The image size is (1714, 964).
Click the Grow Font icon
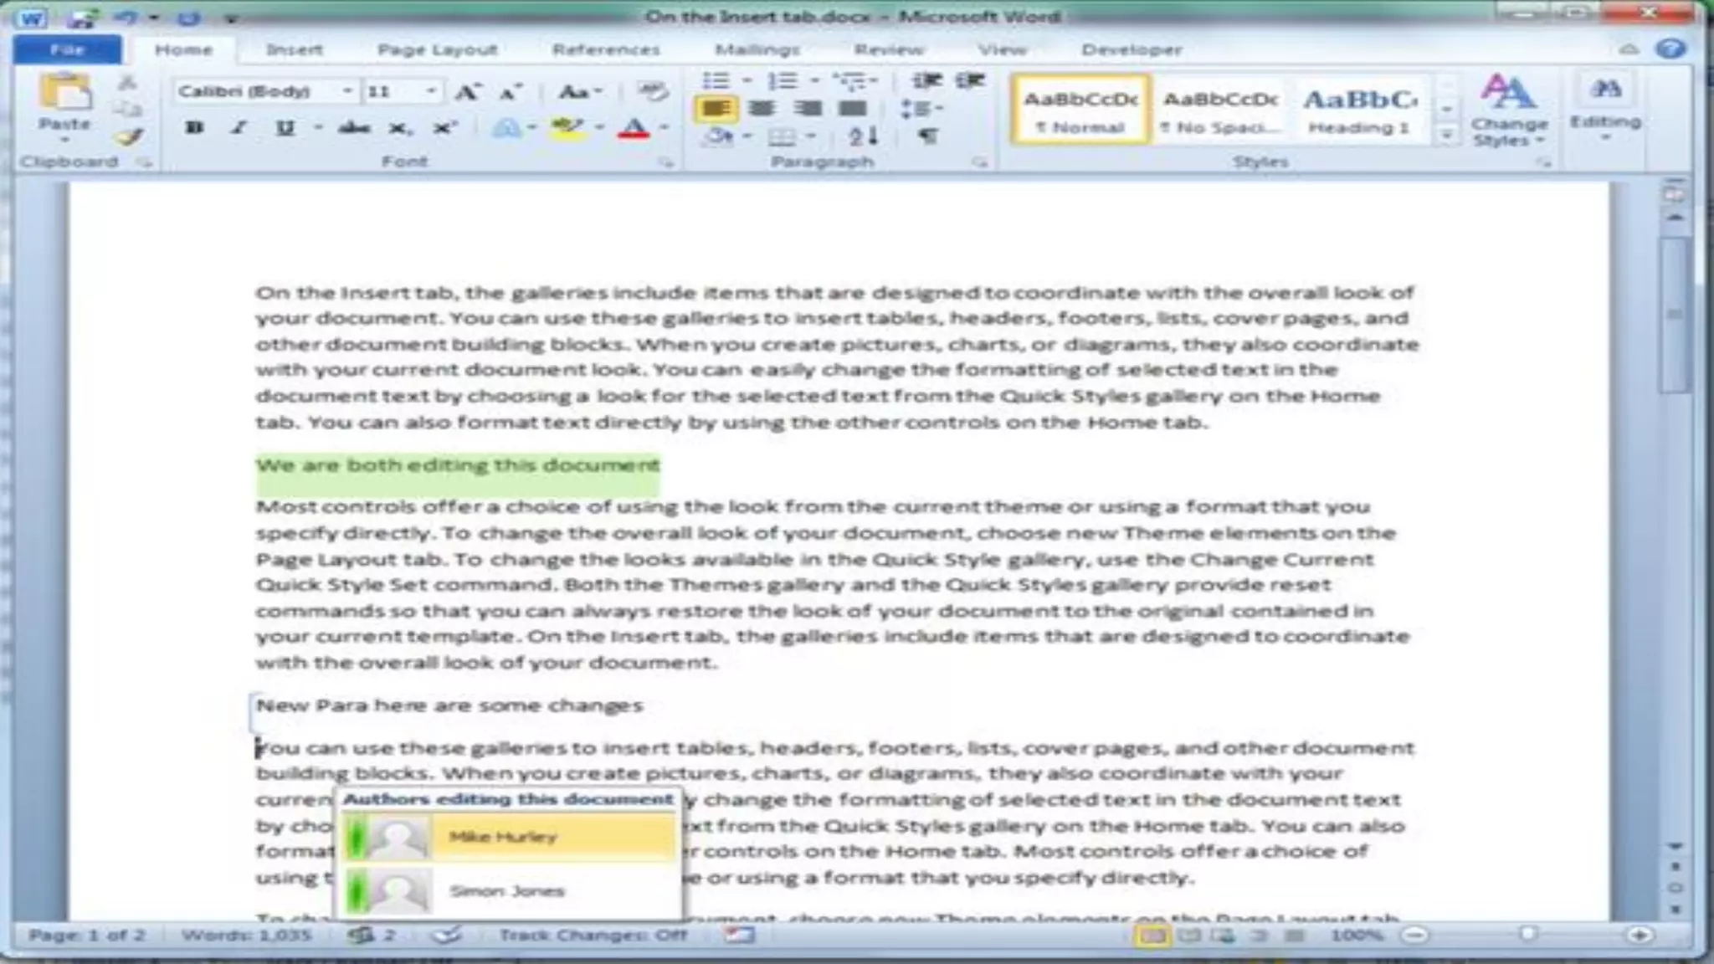(467, 92)
